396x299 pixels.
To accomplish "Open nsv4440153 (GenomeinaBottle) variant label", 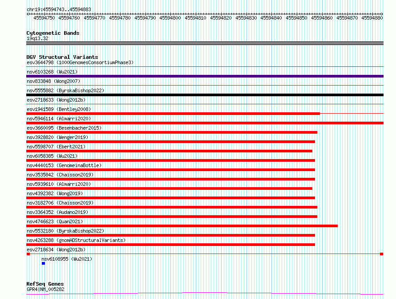I will [64, 165].
